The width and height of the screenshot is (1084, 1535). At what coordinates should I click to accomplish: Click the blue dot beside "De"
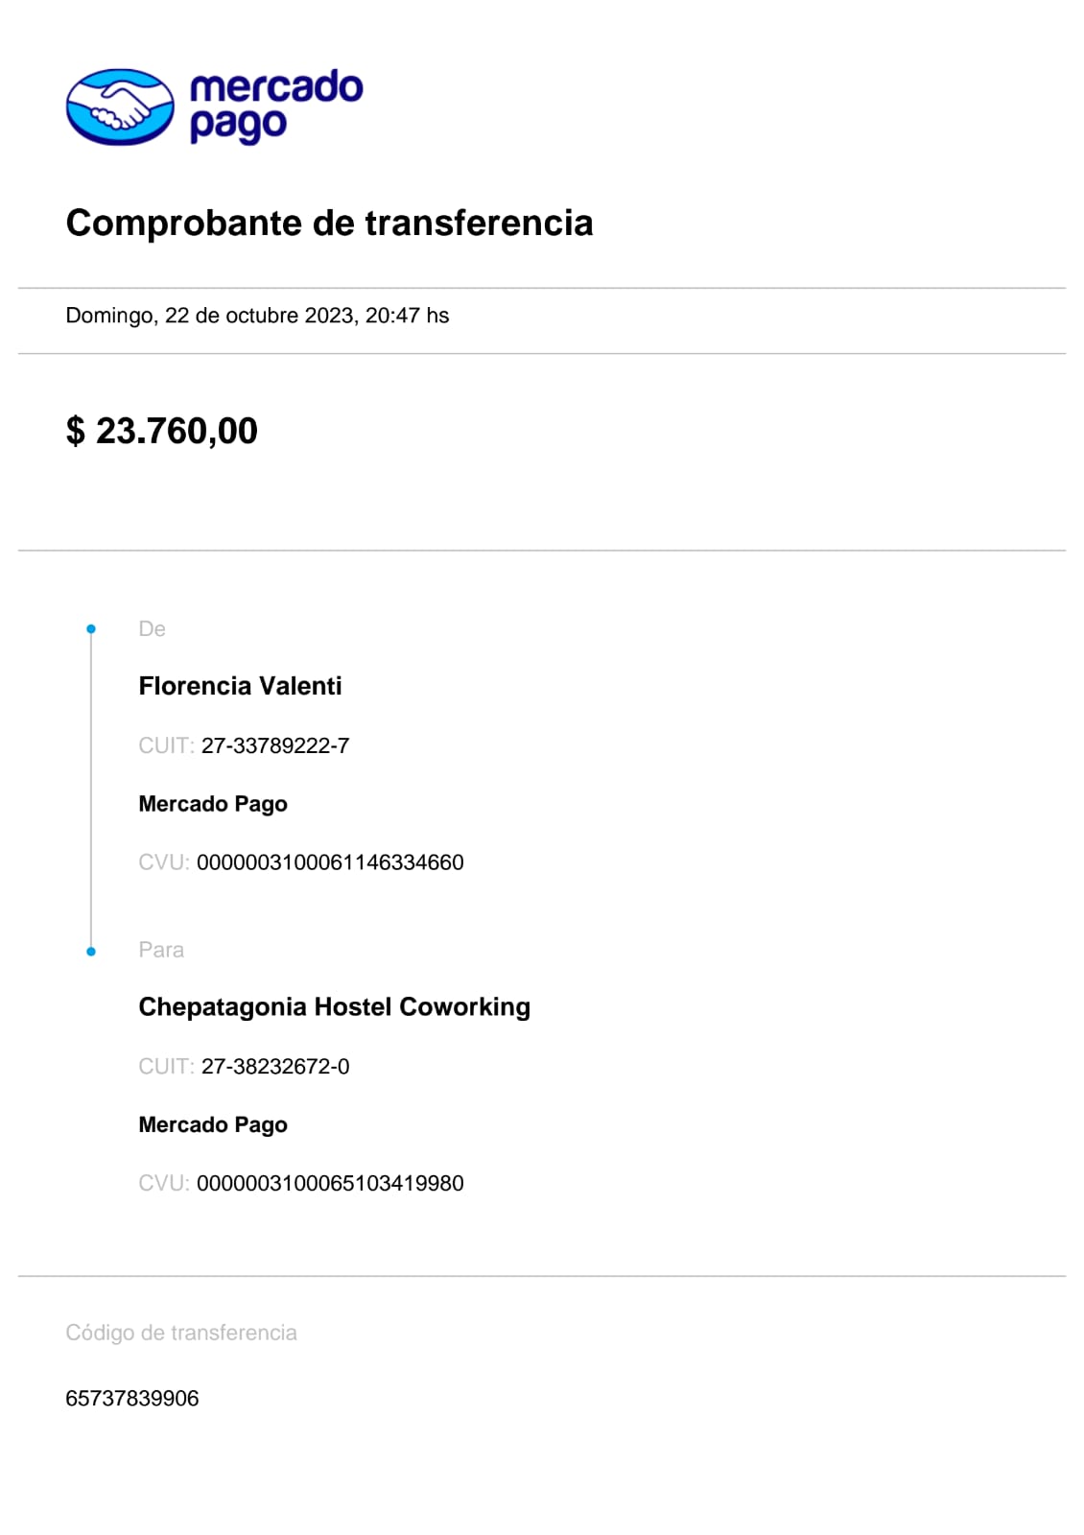(x=91, y=629)
